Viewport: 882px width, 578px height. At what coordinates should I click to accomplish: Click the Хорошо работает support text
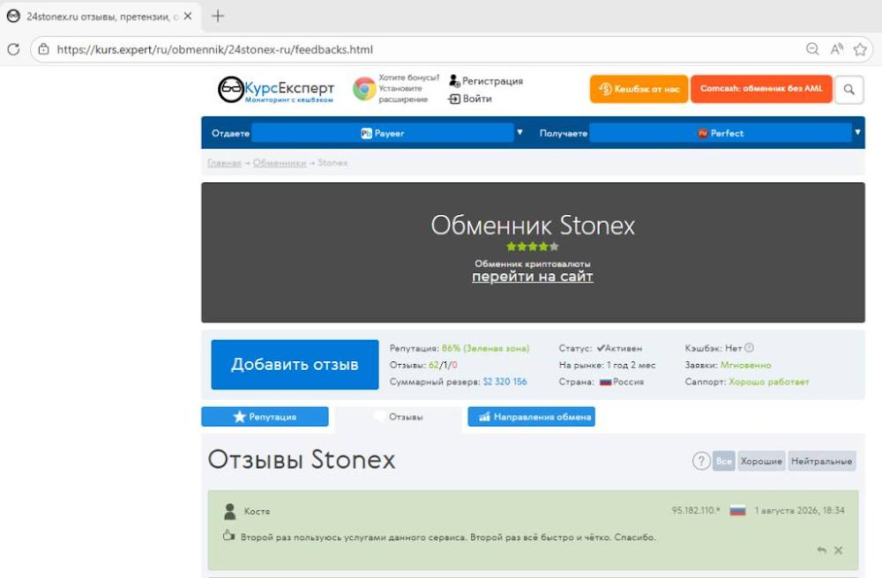(768, 382)
